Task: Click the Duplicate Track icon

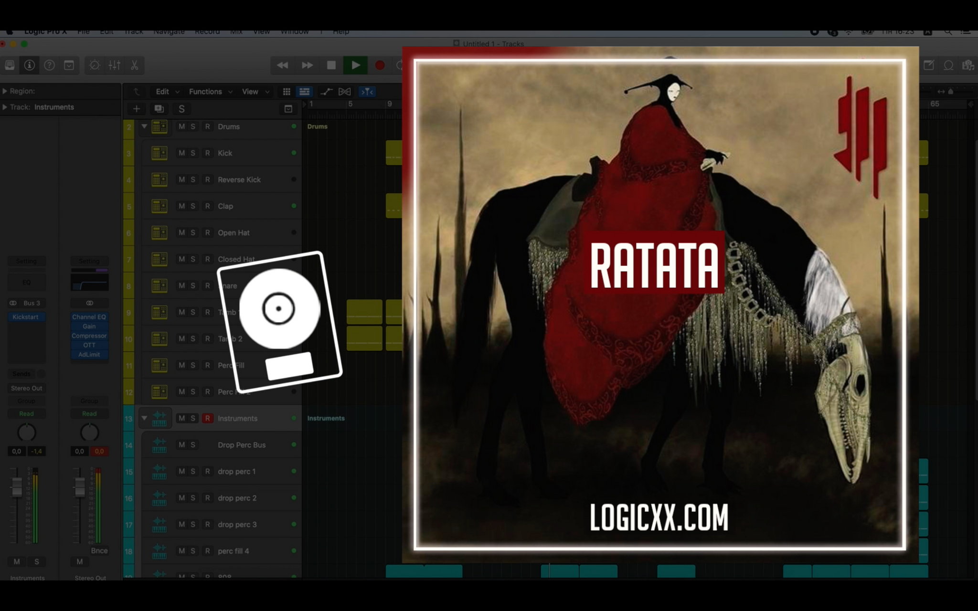Action: [159, 109]
